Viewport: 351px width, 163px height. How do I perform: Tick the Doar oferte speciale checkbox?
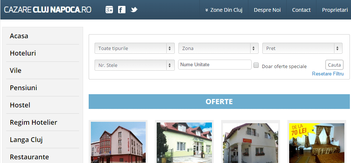pyautogui.click(x=256, y=65)
